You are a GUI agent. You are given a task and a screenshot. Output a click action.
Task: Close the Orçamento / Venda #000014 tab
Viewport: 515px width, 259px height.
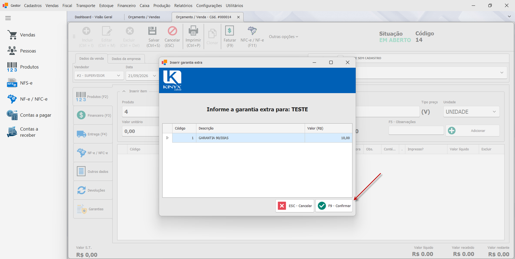point(239,17)
